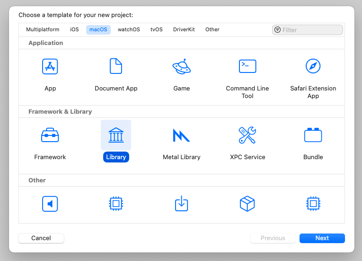The image size is (362, 261).
Task: Click the "Safari Extension App" label
Action: pos(313,92)
